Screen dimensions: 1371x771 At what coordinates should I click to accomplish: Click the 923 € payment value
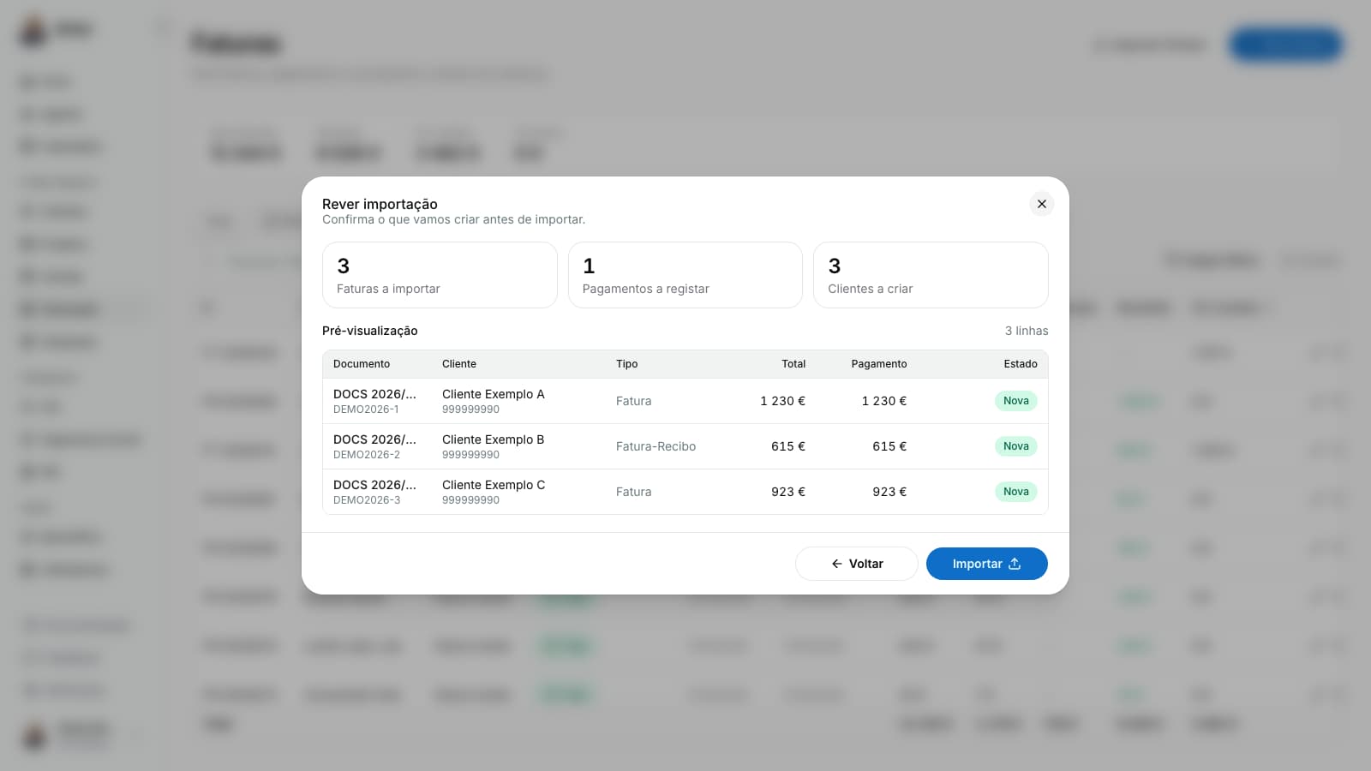coord(889,492)
